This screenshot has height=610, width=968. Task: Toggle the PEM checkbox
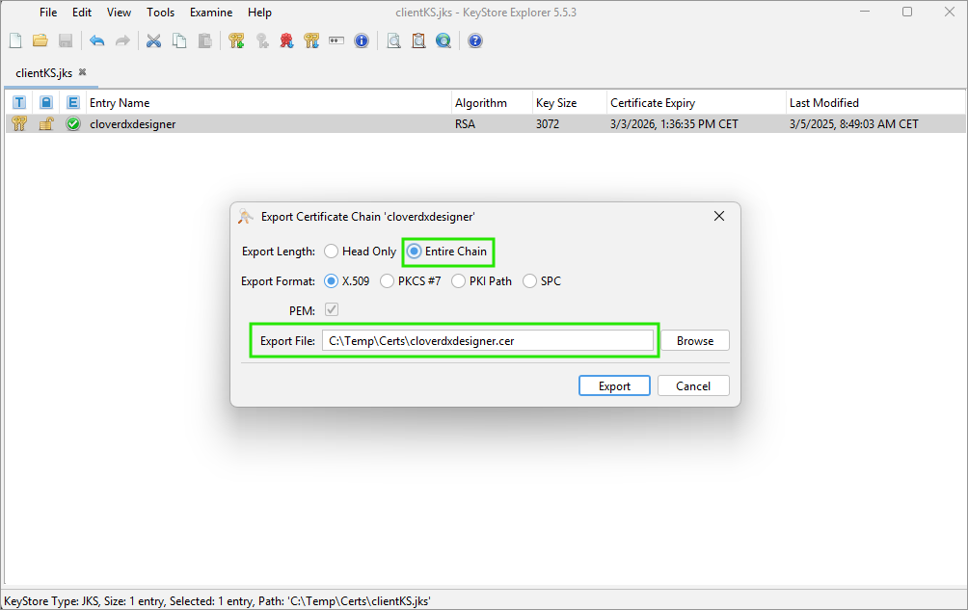click(331, 309)
